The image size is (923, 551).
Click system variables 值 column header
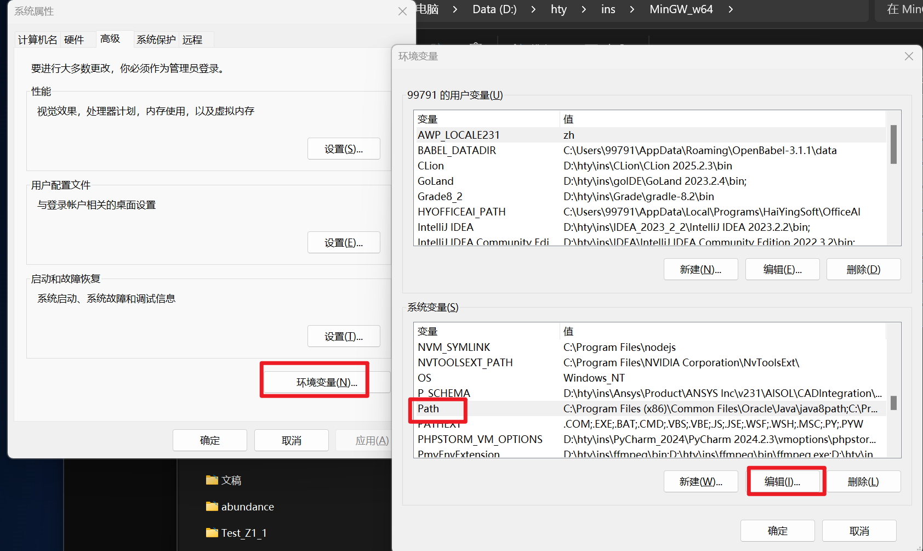723,331
